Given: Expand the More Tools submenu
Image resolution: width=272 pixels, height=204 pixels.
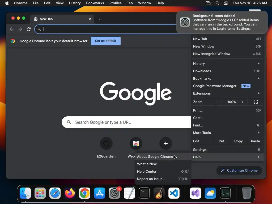Looking at the screenshot, I should pos(227,133).
